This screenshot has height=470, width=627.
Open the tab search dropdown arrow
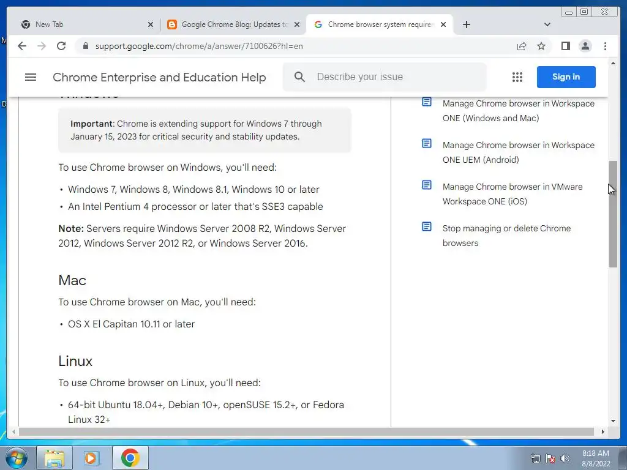tap(547, 24)
